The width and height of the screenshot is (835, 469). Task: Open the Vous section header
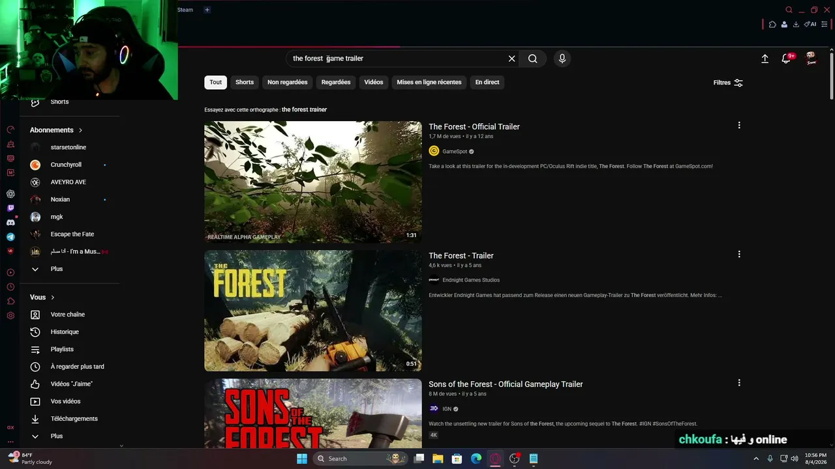[42, 297]
